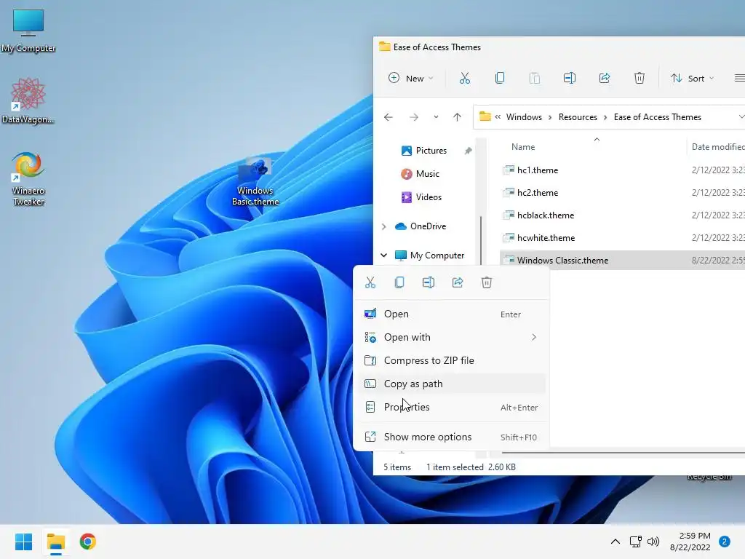Click the Windows breadcrumb segment
This screenshot has height=559, width=745.
pyautogui.click(x=524, y=117)
